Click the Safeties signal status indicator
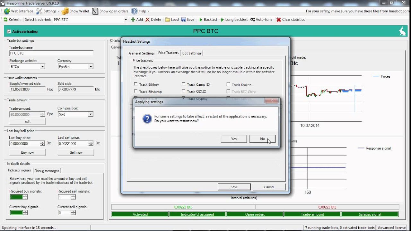This screenshot has width=411, height=231. (370, 214)
